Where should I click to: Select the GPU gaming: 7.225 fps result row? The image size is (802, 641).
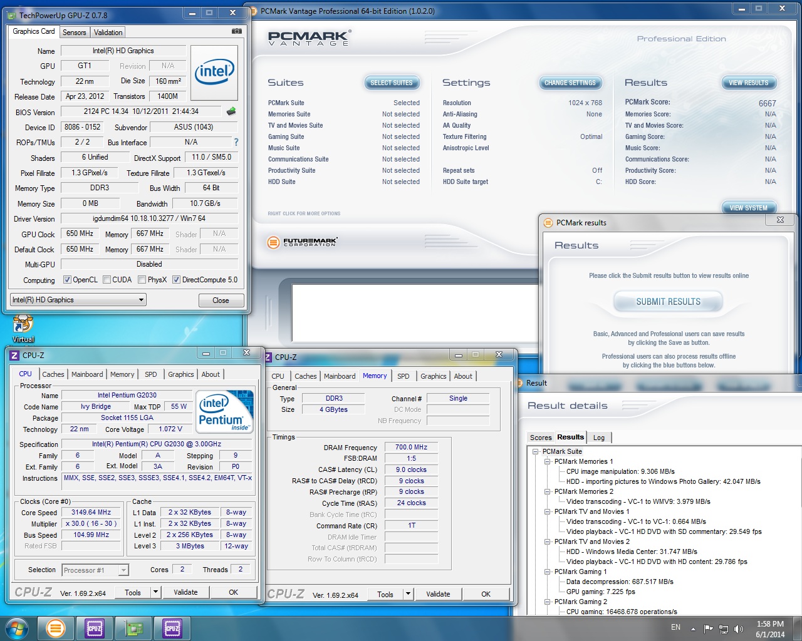point(601,592)
